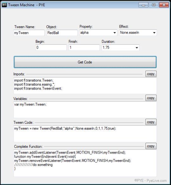Click the 'function myTweenEnd(event:Event):void{' line
The width and height of the screenshot is (171, 185).
click(x=45, y=156)
